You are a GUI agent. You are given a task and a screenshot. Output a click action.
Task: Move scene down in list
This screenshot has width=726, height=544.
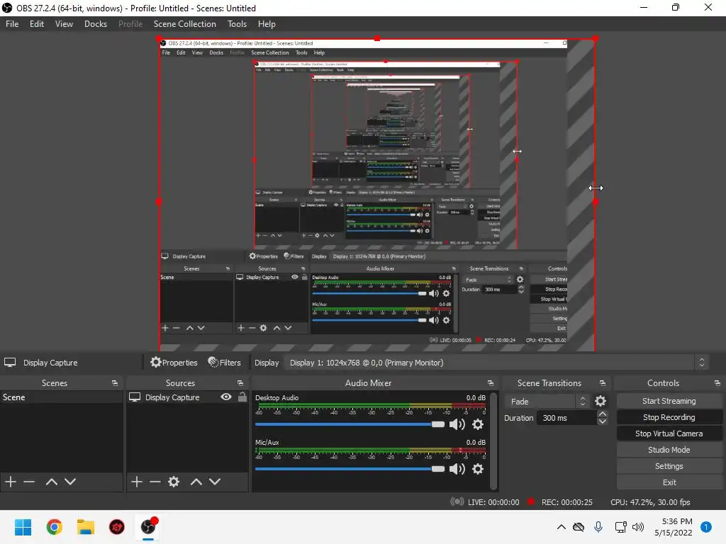70,482
